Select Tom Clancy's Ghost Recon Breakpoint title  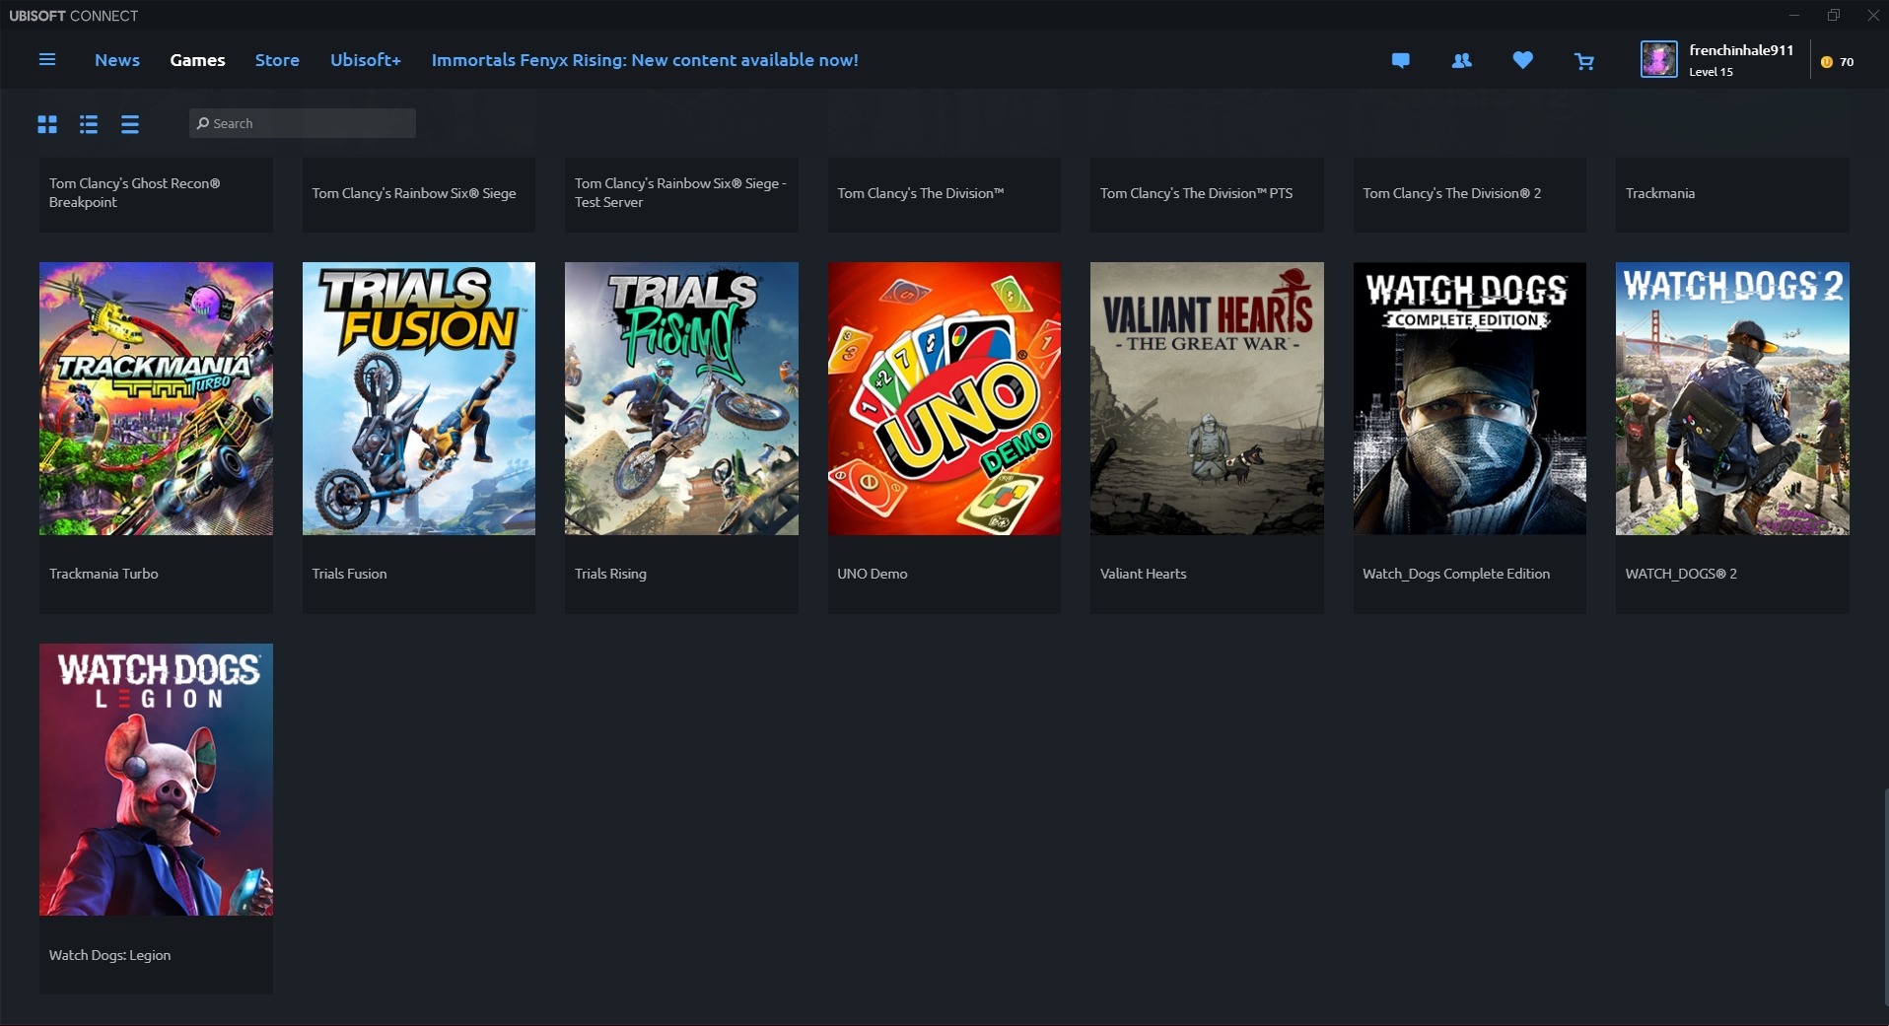point(135,193)
